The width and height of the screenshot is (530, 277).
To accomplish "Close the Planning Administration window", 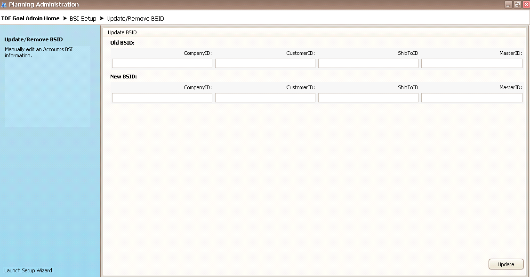I will tap(526, 4).
